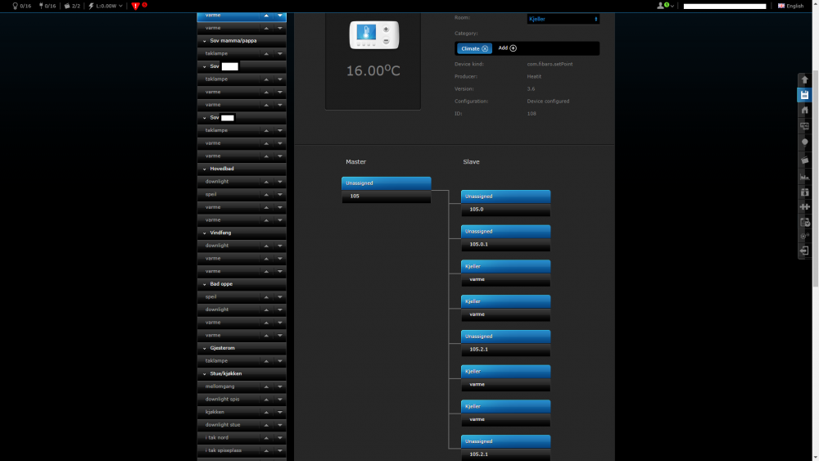The height and width of the screenshot is (461, 819).
Task: Open the energy chart icon in right sidebar
Action: (805, 176)
